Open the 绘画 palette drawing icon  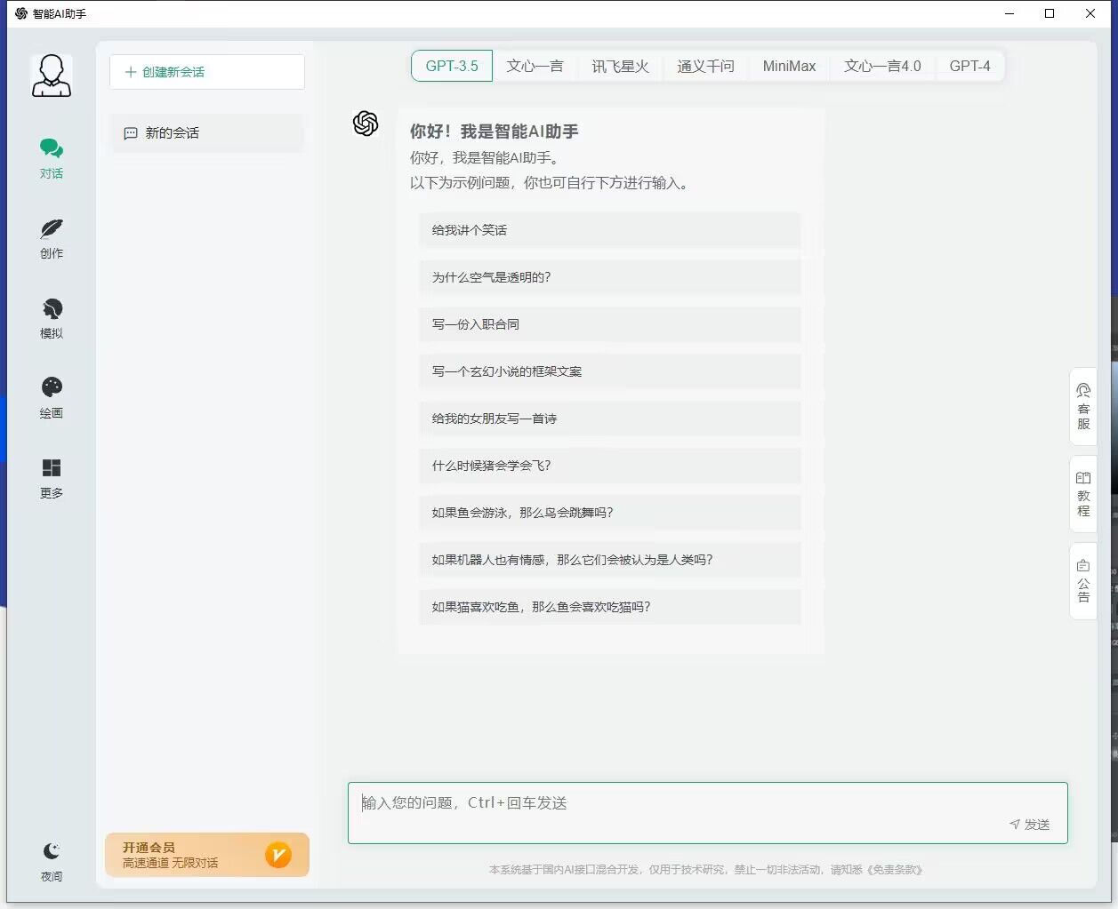(x=52, y=388)
